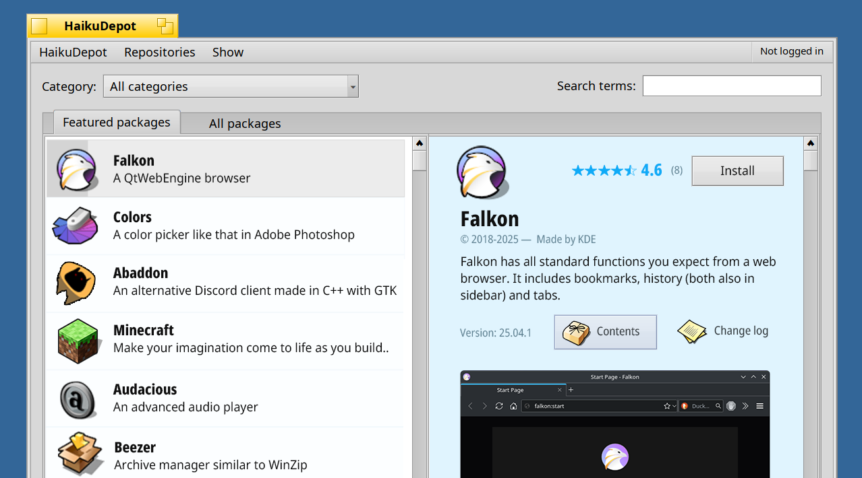Click 'A color picker like that in Adobe Photoshop'

234,235
